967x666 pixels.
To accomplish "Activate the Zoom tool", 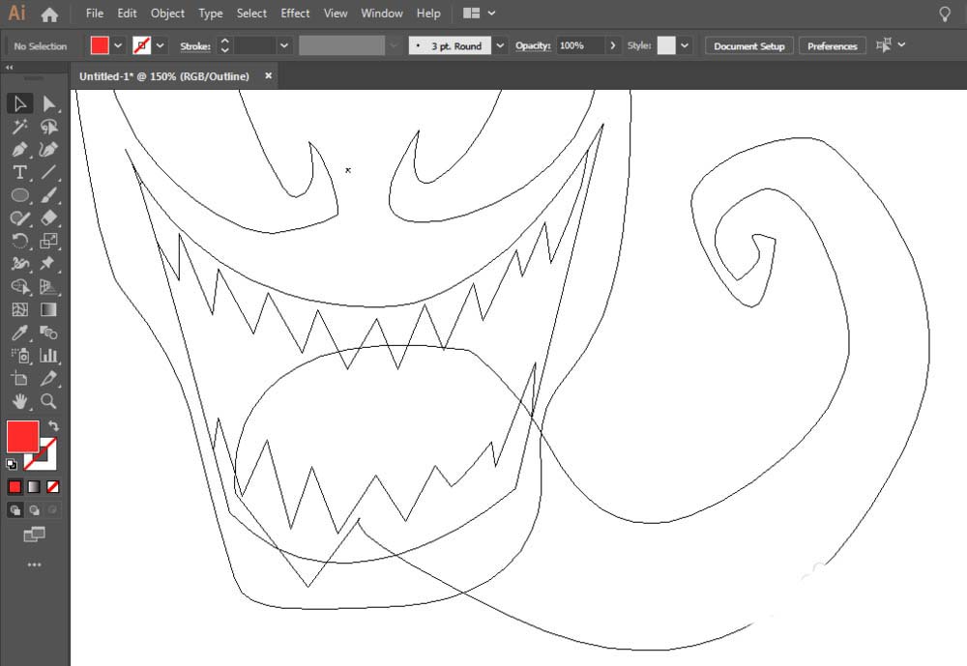I will click(x=48, y=401).
